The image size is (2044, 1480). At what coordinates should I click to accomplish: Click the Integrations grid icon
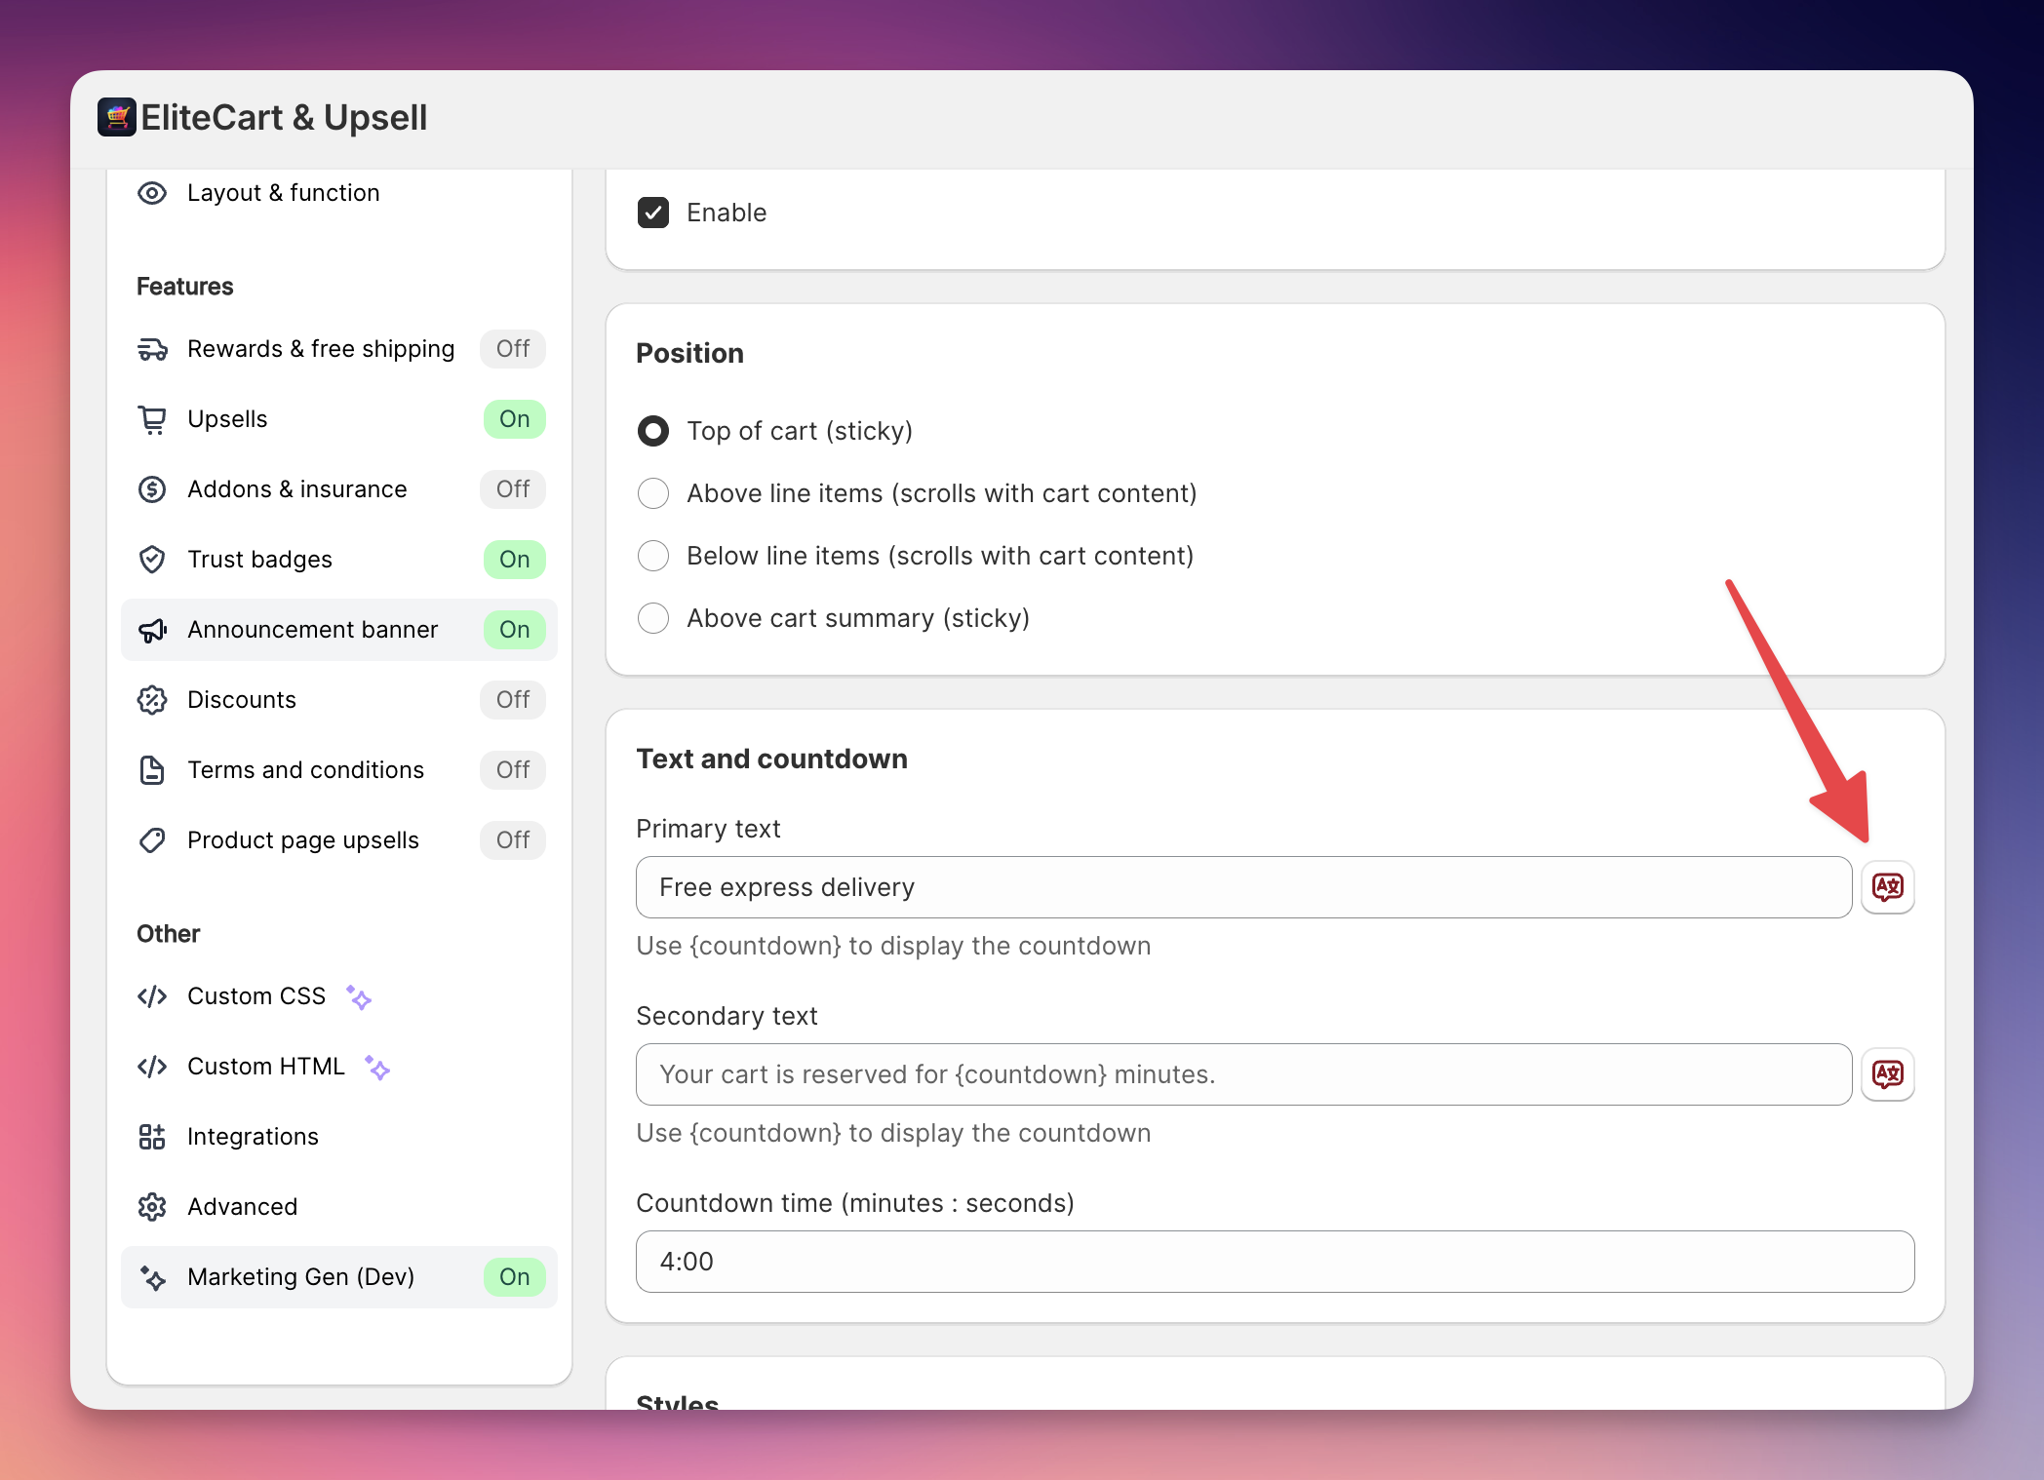[152, 1137]
